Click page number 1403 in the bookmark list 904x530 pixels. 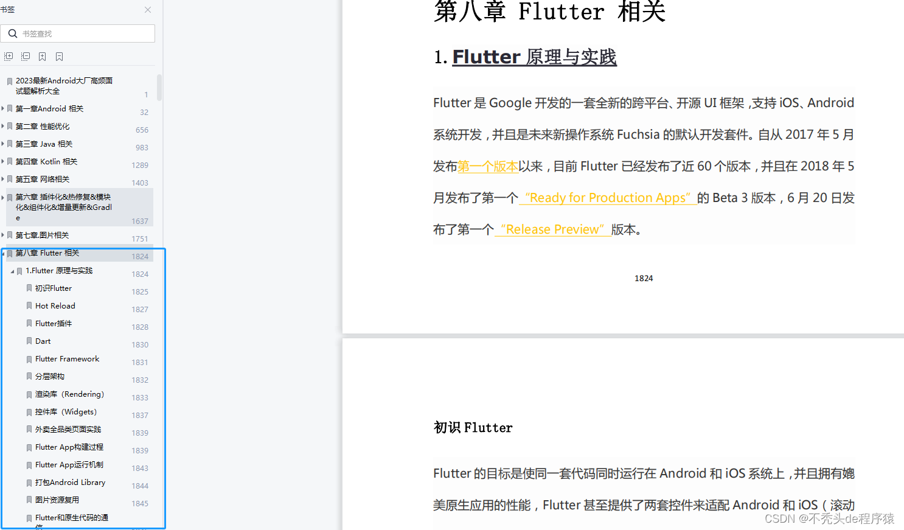coord(140,183)
